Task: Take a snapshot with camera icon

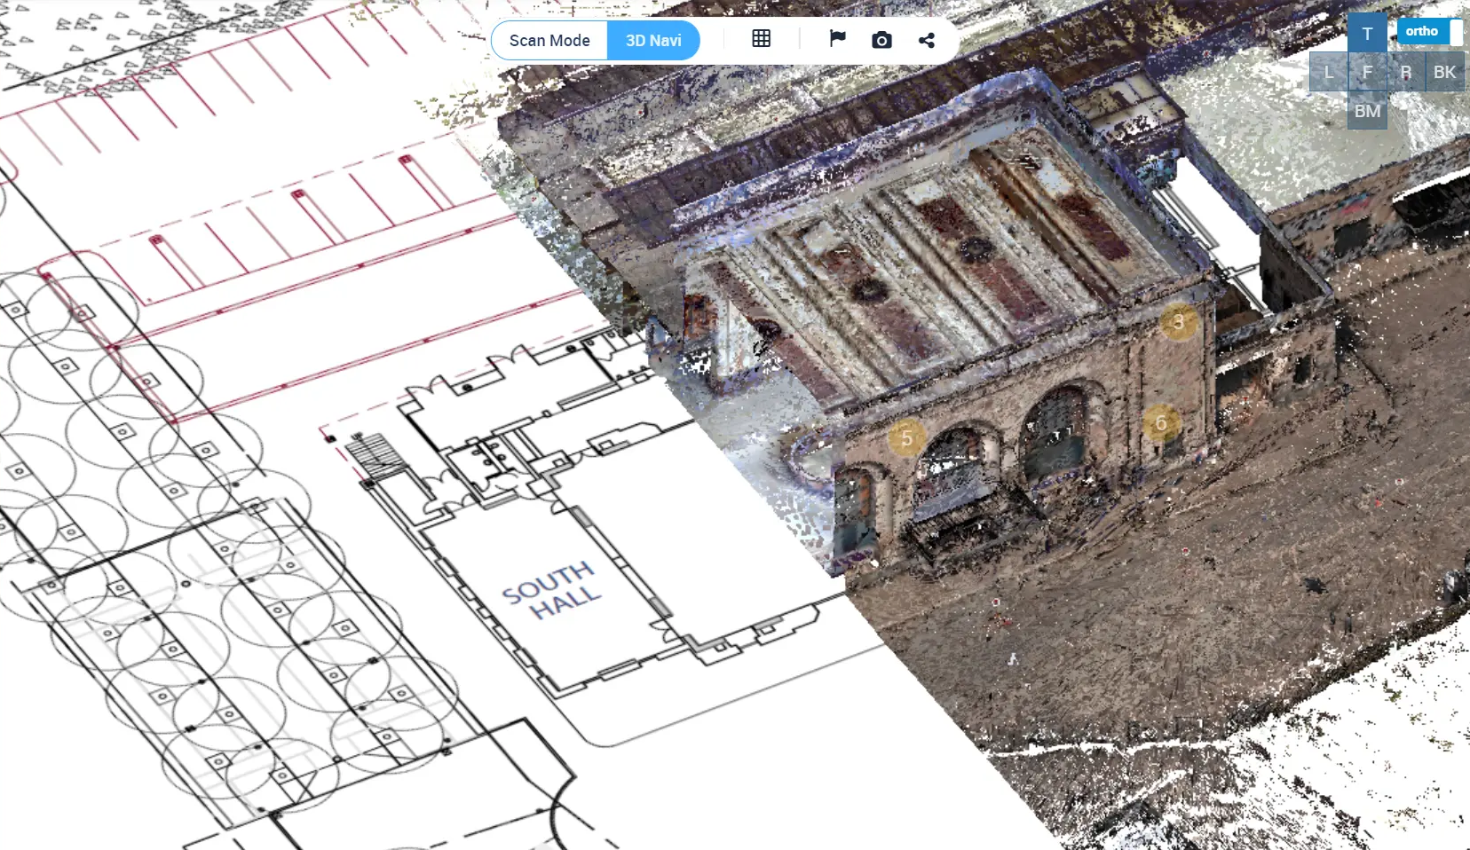Action: tap(881, 40)
